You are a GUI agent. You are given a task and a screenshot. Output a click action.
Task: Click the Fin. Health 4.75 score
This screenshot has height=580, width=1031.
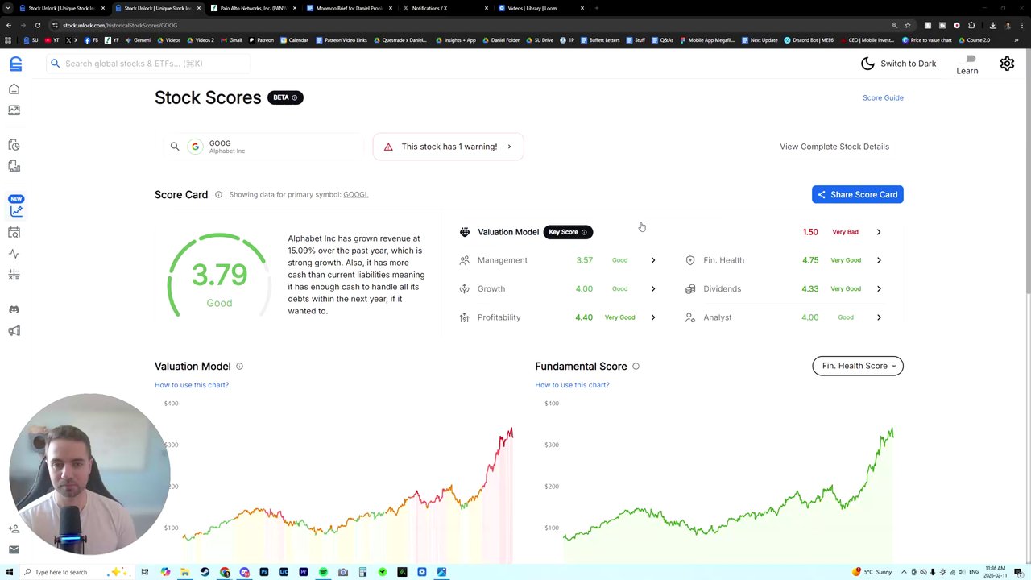810,260
